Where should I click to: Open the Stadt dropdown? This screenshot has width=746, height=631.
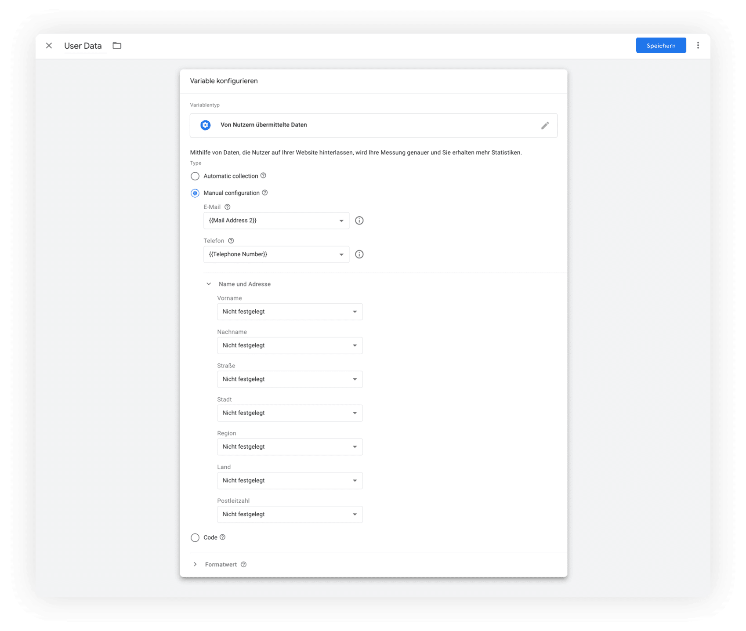[290, 413]
